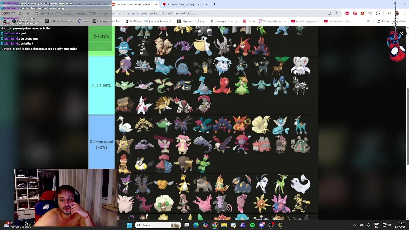Click the microphone tray icon
Image resolution: width=409 pixels, height=230 pixels.
click(x=368, y=225)
